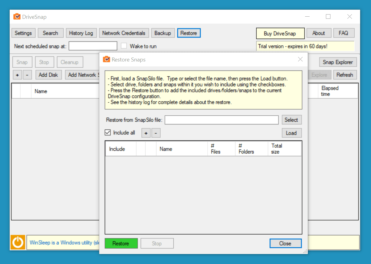Click the green Restore button in the dialog
Image resolution: width=371 pixels, height=264 pixels.
121,243
